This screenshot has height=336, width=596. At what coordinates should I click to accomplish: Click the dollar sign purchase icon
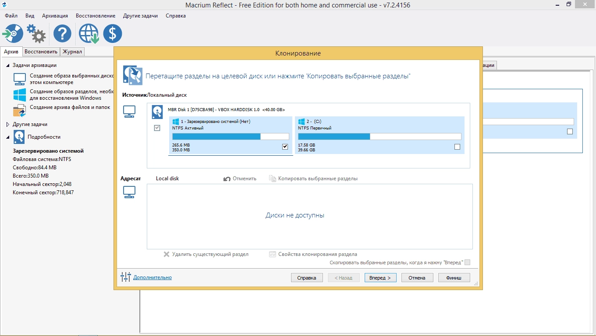tap(113, 34)
